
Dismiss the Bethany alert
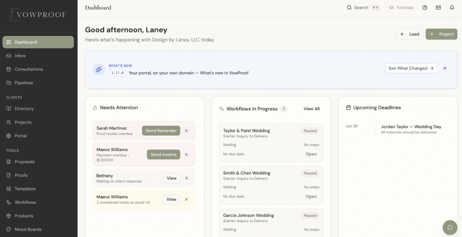tap(186, 178)
